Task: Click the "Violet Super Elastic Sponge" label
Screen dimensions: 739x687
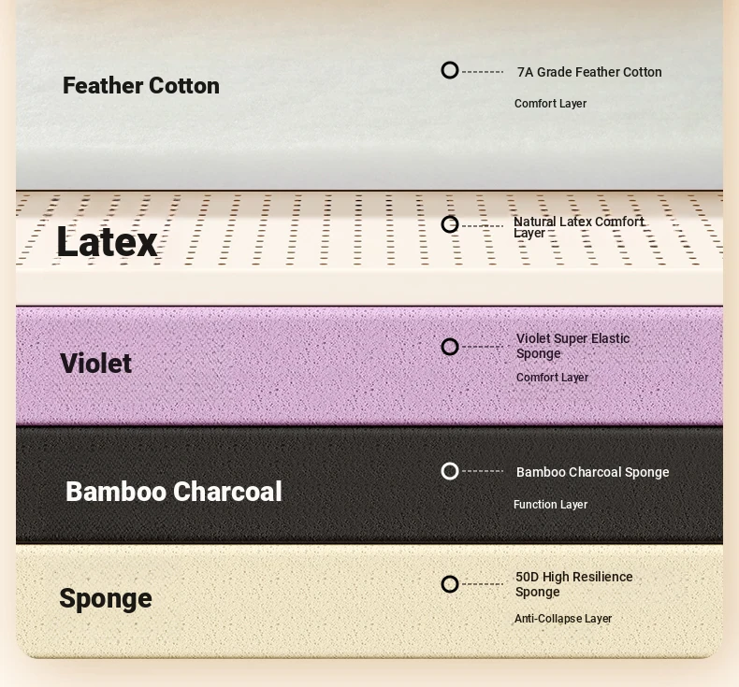Action: coord(572,346)
